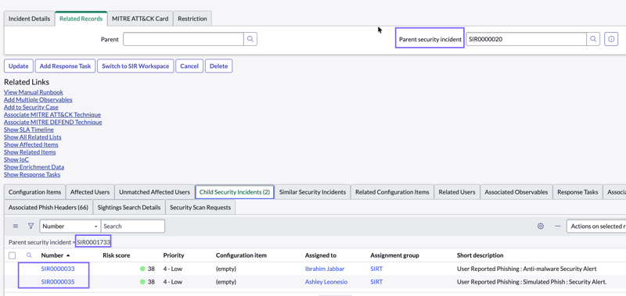
Task: Collapse the list with minus icon
Action: [x=558, y=226]
